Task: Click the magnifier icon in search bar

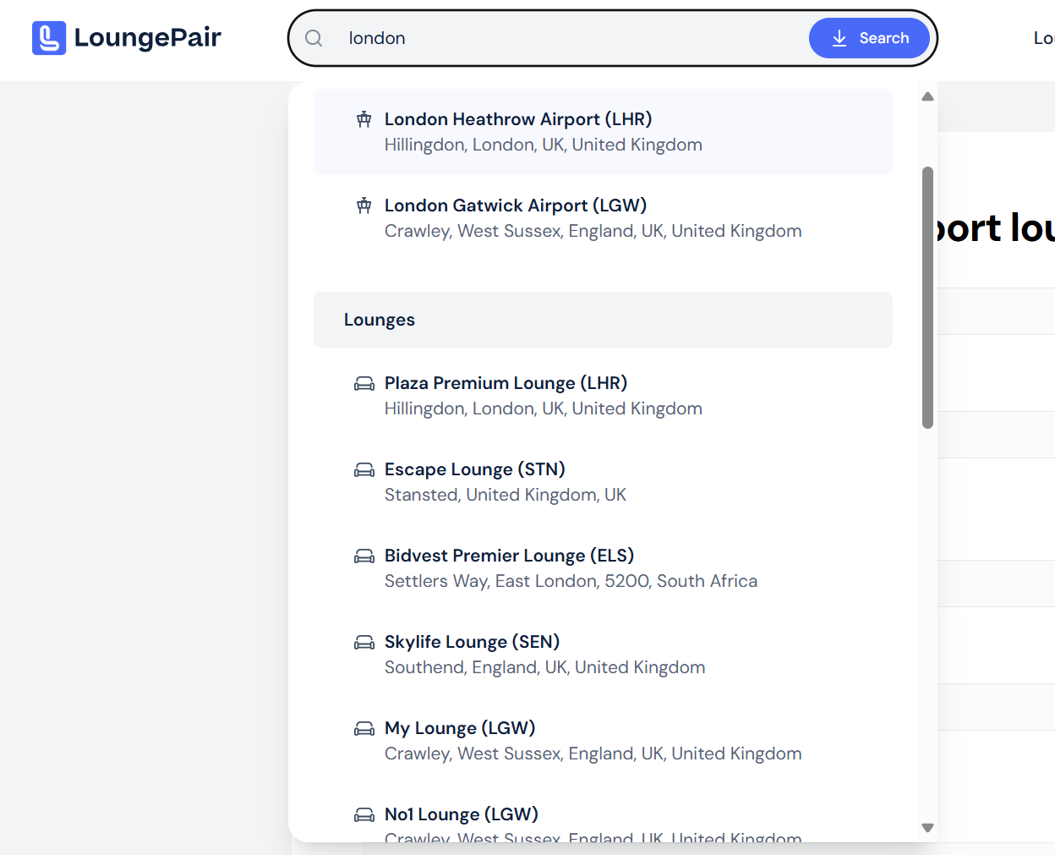Action: [x=314, y=38]
